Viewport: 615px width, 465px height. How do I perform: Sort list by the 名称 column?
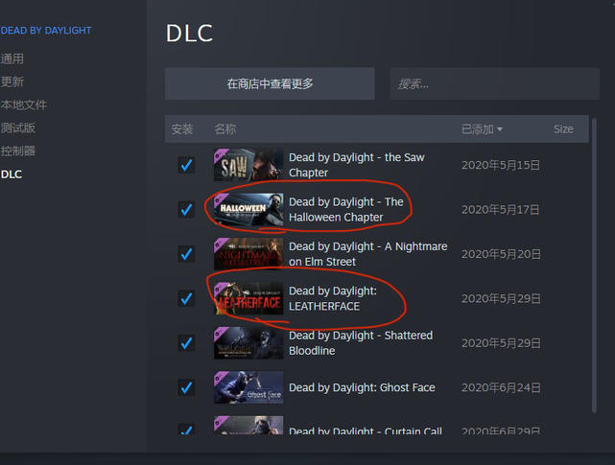[225, 129]
